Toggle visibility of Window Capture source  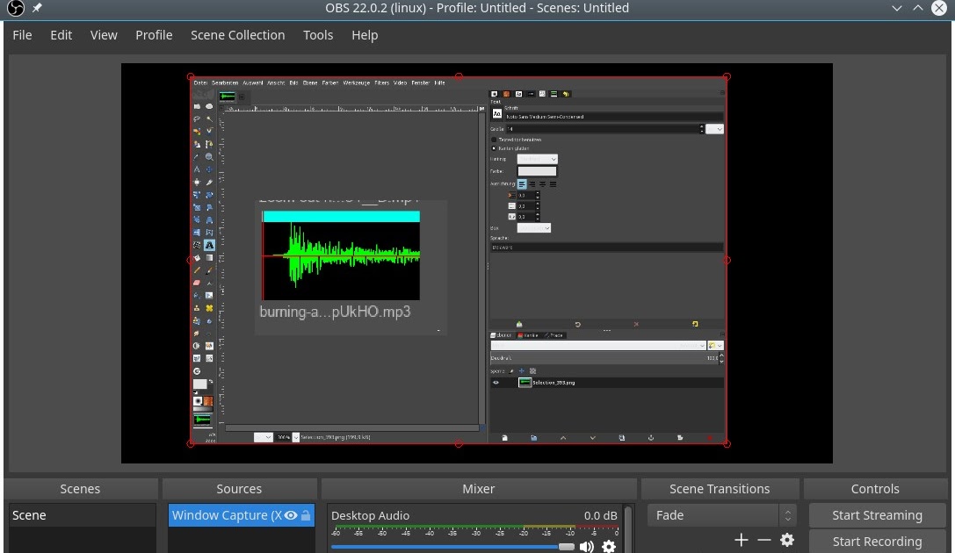(x=290, y=515)
